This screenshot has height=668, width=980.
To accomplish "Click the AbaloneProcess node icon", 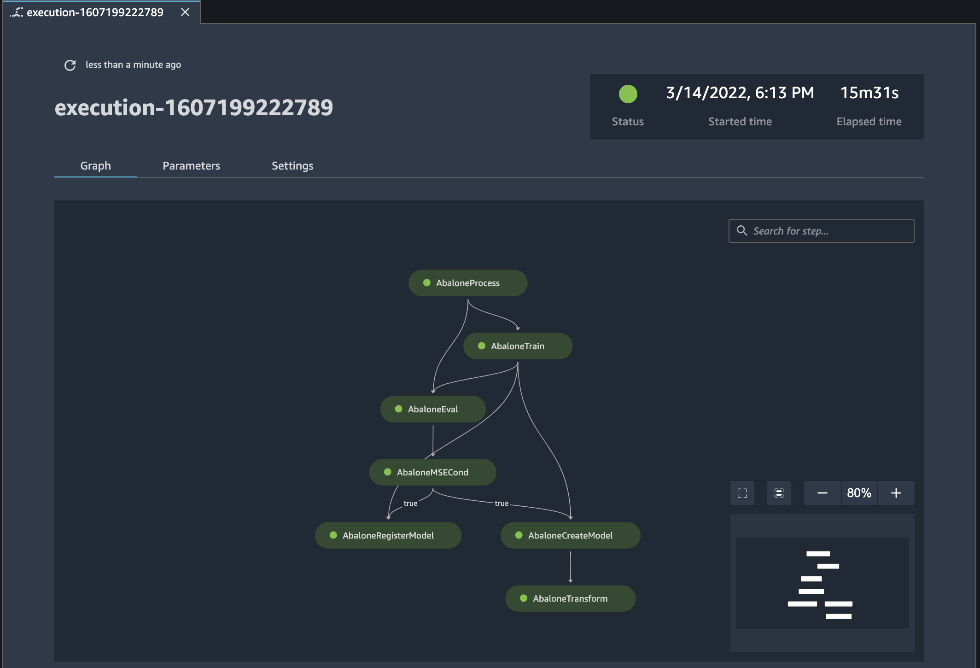I will tap(426, 282).
